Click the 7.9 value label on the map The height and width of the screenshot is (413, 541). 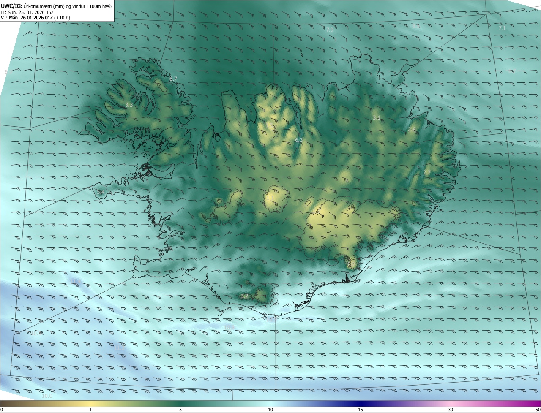tap(330, 30)
